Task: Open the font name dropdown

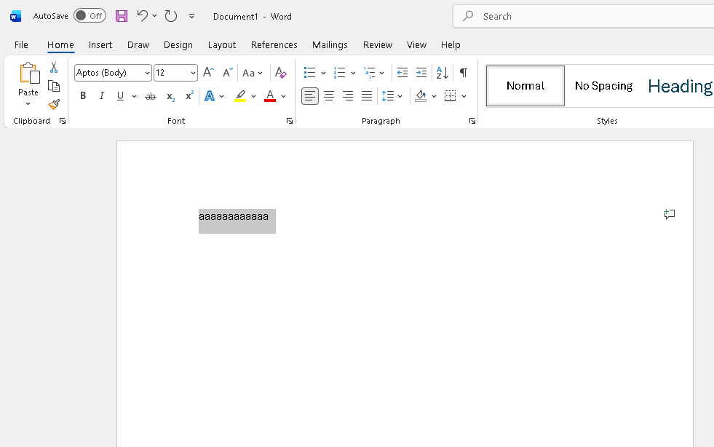Action: coord(147,73)
